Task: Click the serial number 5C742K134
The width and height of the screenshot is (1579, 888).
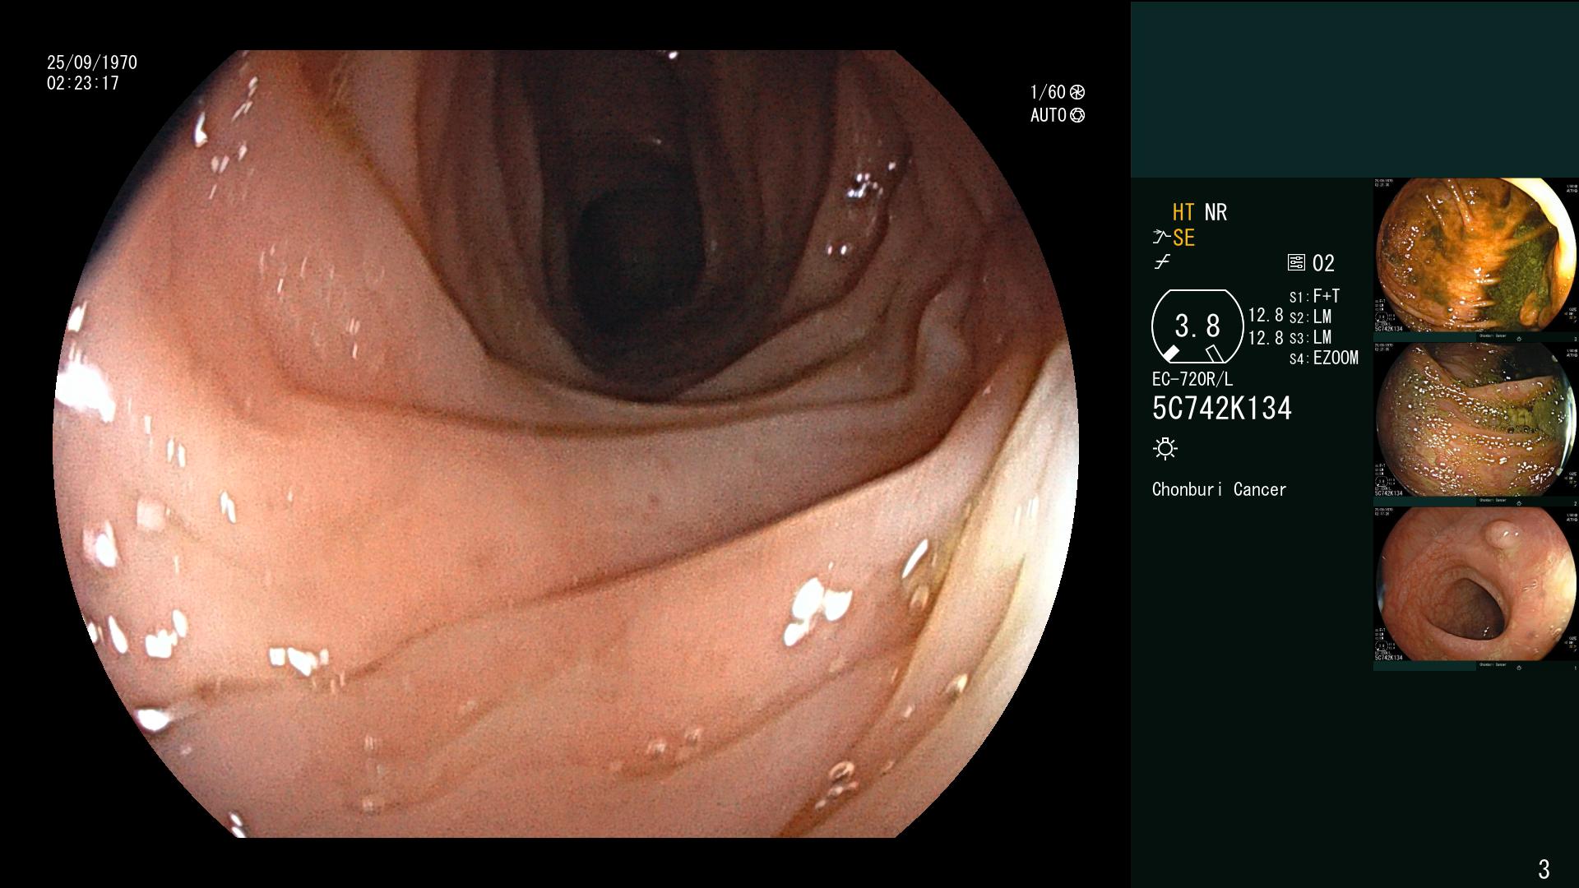Action: point(1222,408)
